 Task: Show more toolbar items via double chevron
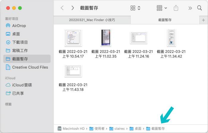190,8
